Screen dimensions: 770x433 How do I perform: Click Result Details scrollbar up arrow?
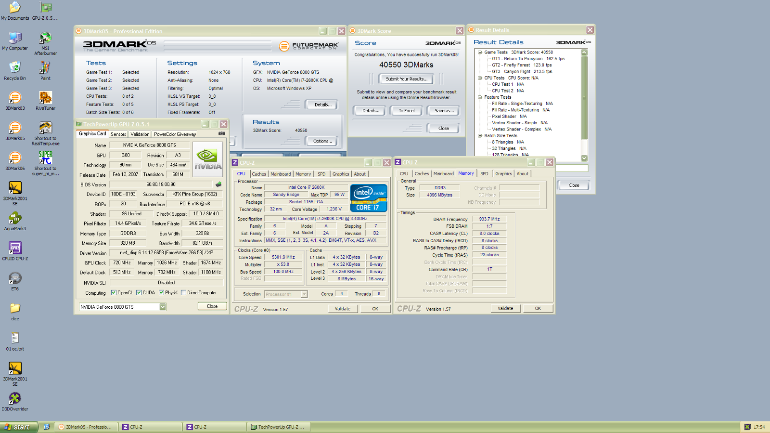click(x=584, y=52)
